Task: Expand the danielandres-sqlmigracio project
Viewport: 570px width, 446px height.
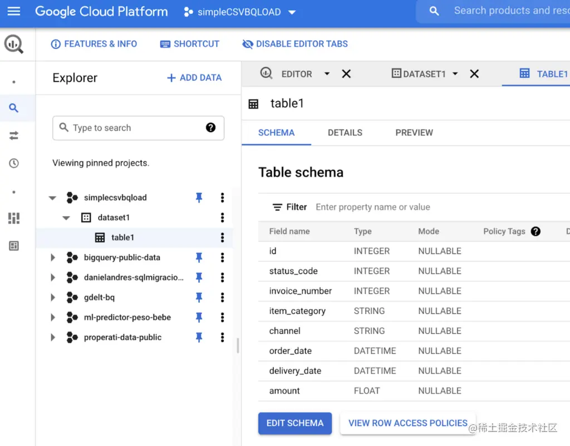Action: tap(53, 277)
